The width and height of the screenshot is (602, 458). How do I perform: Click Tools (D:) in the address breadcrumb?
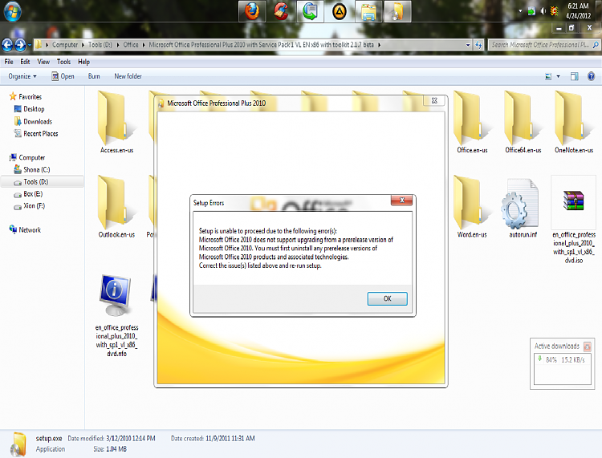tap(100, 45)
